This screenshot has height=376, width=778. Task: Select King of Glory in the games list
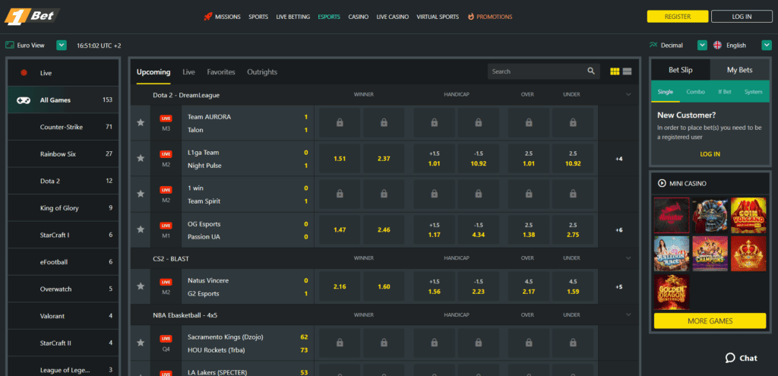64,208
